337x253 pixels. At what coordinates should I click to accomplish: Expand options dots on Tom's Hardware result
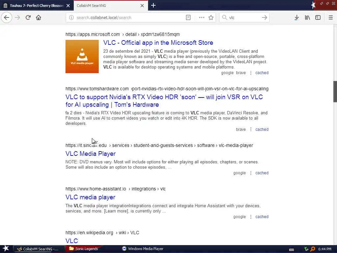250,129
